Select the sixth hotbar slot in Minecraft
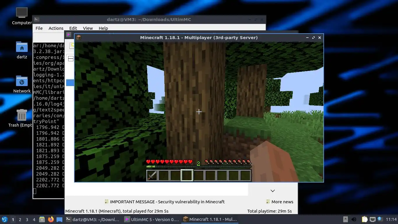The height and width of the screenshot is (224, 398). 210,176
